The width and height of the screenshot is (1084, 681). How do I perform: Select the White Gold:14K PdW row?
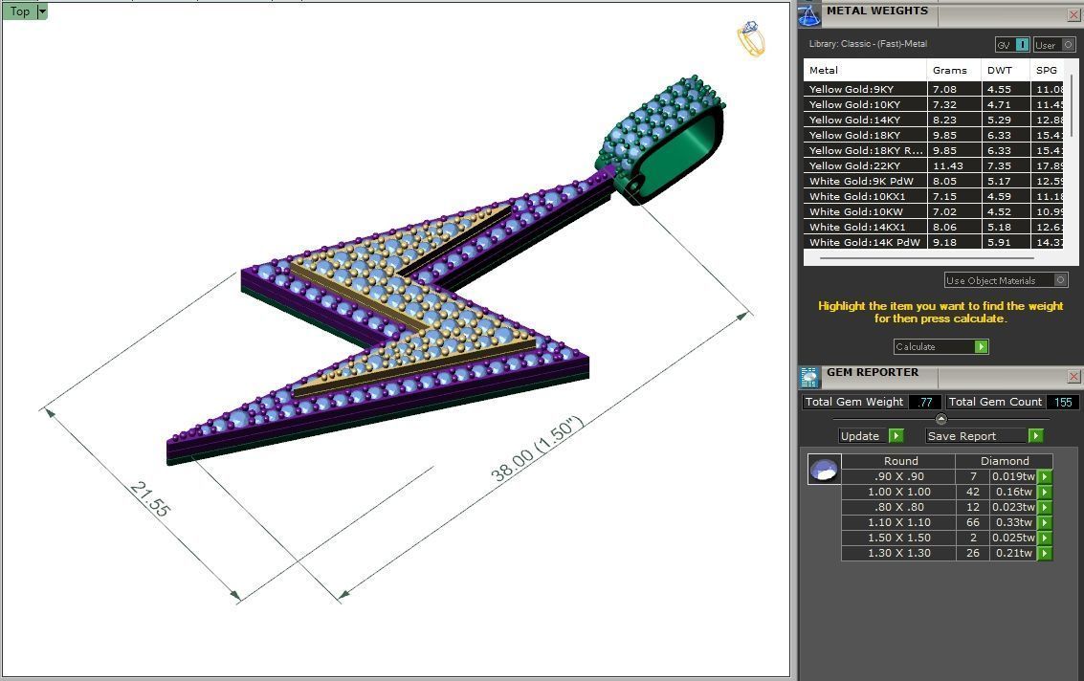[933, 242]
